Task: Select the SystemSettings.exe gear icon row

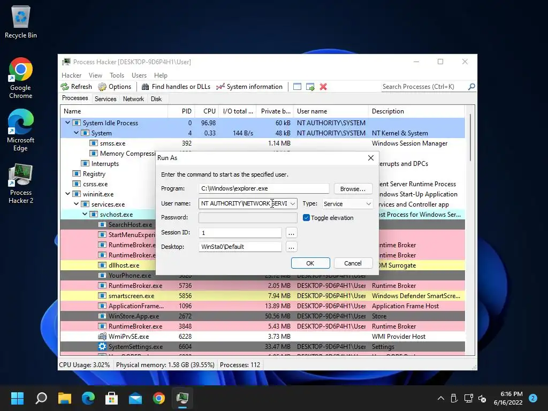Action: (x=262, y=346)
